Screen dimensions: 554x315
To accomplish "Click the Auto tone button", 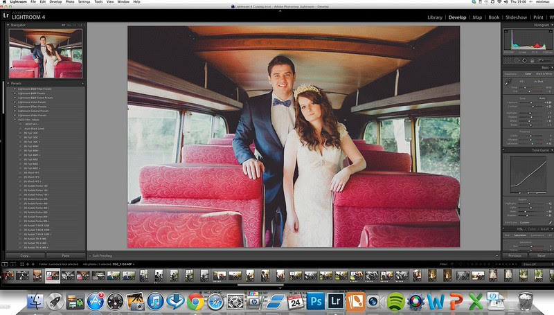I will tap(542, 98).
